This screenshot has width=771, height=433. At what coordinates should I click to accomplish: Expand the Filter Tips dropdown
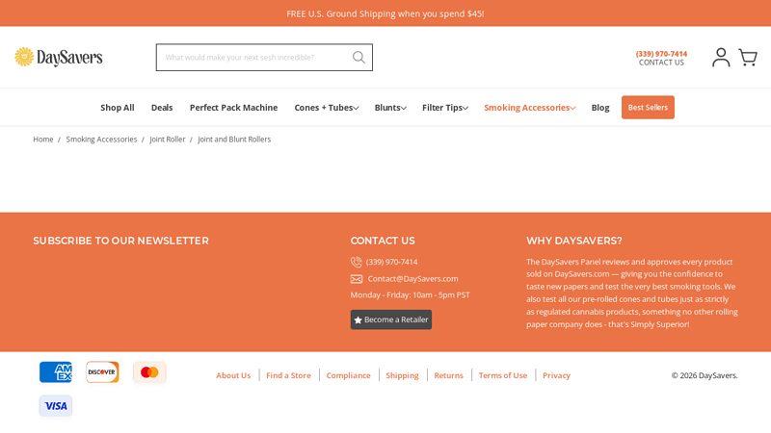[445, 108]
